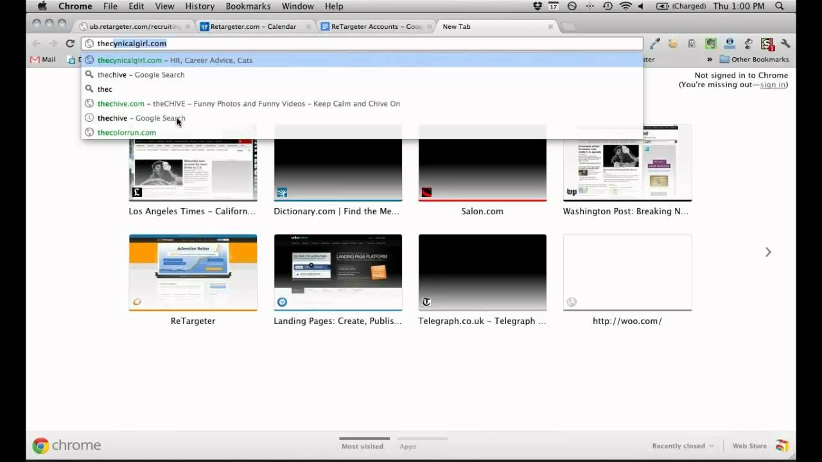Image resolution: width=822 pixels, height=462 pixels.
Task: Click the Chrome logo at bottom left
Action: 67,445
